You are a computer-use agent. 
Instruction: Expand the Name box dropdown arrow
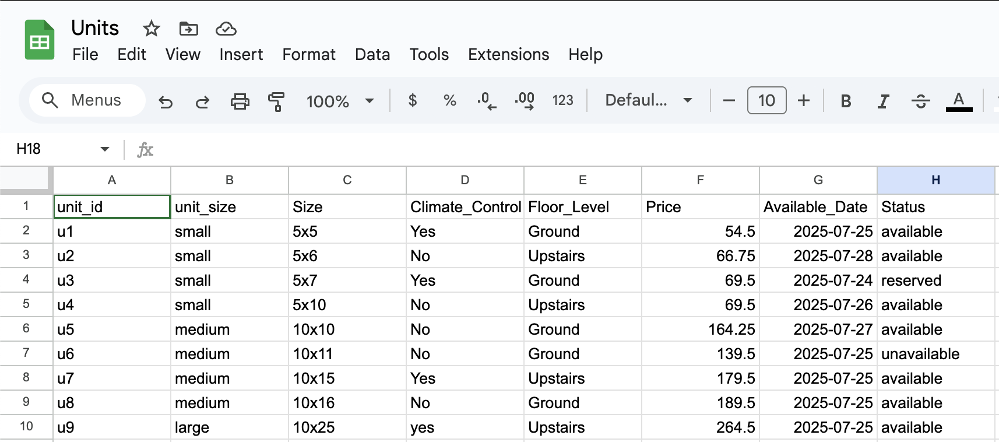[x=105, y=149]
